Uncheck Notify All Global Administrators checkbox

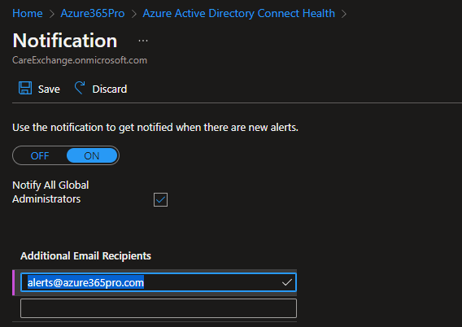(x=160, y=200)
